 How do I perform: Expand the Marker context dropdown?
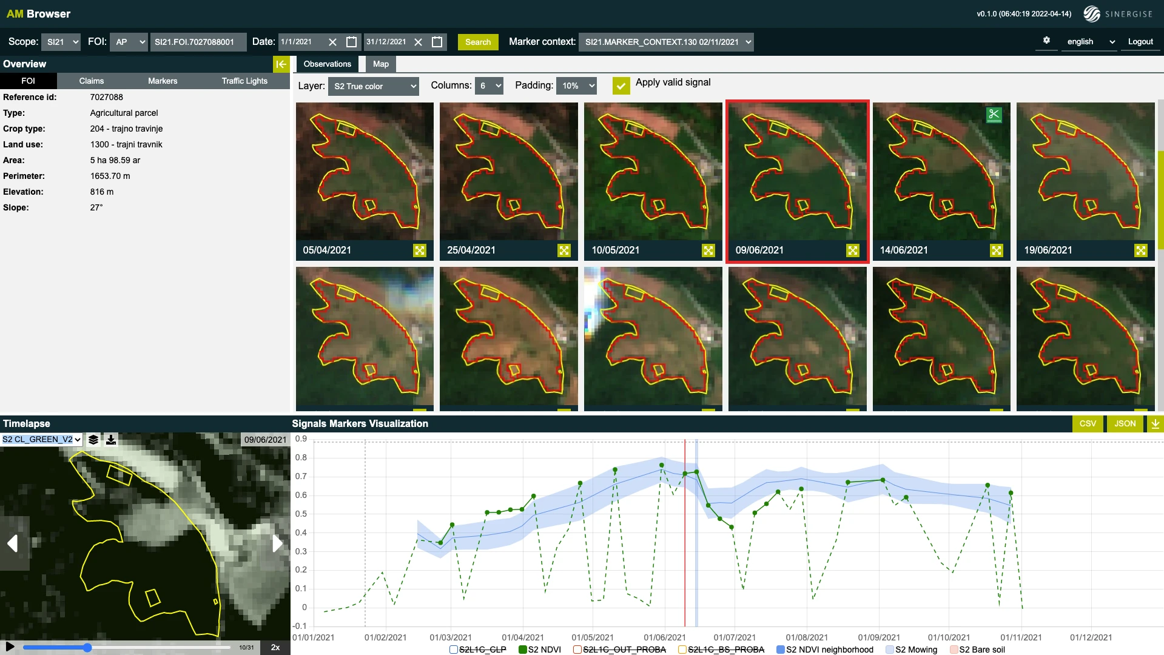(666, 42)
